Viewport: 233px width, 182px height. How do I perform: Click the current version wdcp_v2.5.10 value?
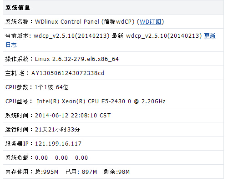(71, 36)
